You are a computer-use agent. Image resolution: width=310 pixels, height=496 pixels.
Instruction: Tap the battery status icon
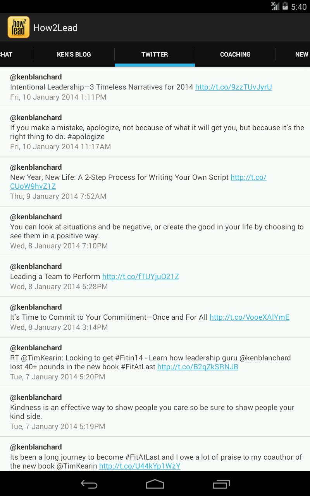285,6
